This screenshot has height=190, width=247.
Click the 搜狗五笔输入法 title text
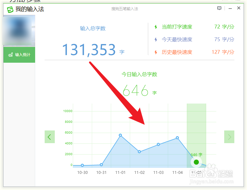124,9
